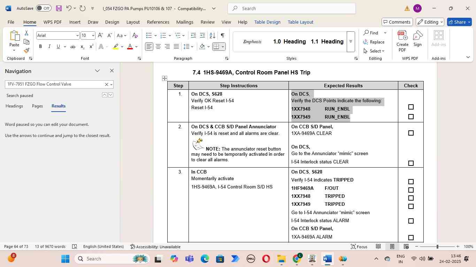Viewport: 476px width, 267px height.
Task: Sort the selected text
Action: tap(212, 35)
